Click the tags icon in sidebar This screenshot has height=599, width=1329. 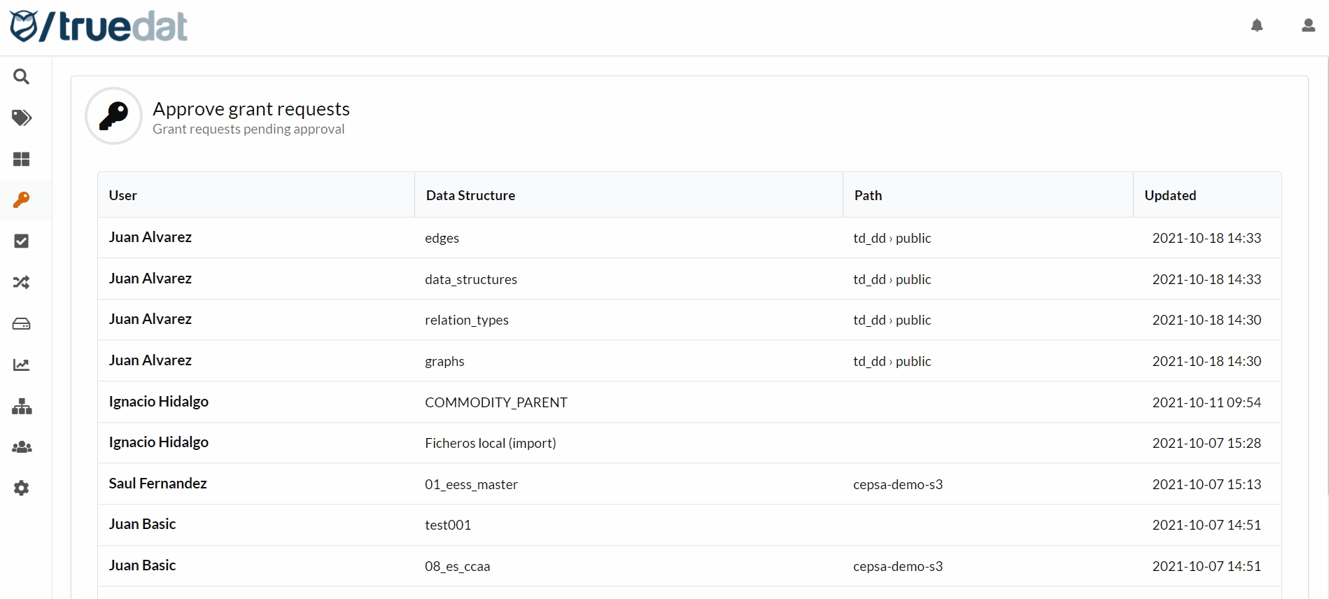[x=22, y=118]
